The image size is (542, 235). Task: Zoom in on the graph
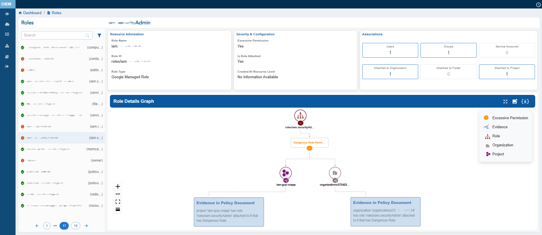[118, 186]
